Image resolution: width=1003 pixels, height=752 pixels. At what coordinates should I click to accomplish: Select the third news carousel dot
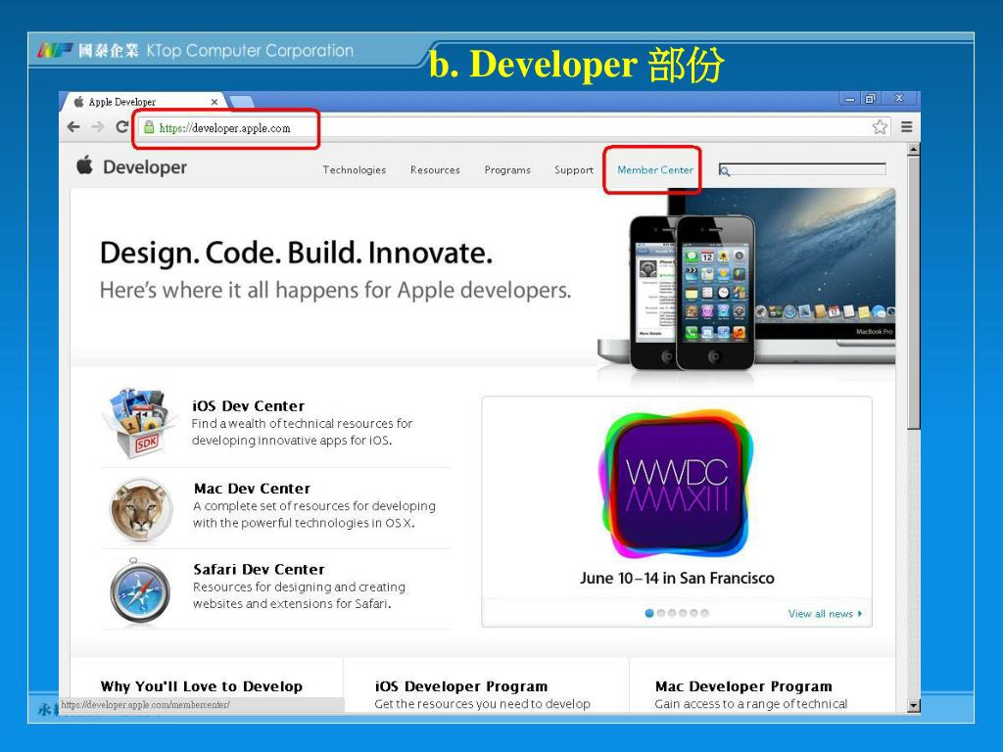pyautogui.click(x=672, y=613)
